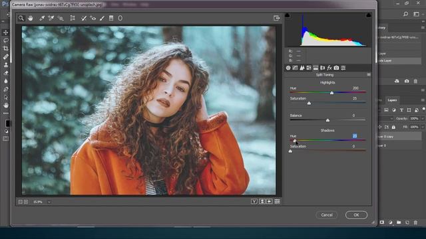Toggle highlight clipping warning on histogram
Image resolution: width=426 pixels, height=239 pixels.
coord(368,15)
